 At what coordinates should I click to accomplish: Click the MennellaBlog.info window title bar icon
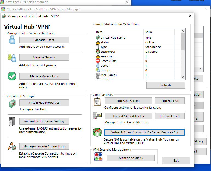(x=3, y=9)
